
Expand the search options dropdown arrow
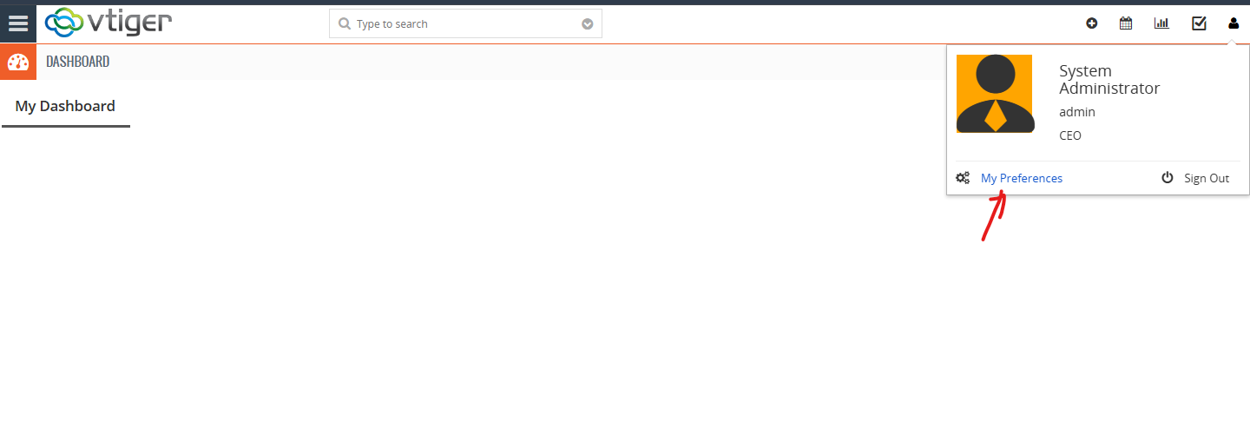pyautogui.click(x=588, y=24)
